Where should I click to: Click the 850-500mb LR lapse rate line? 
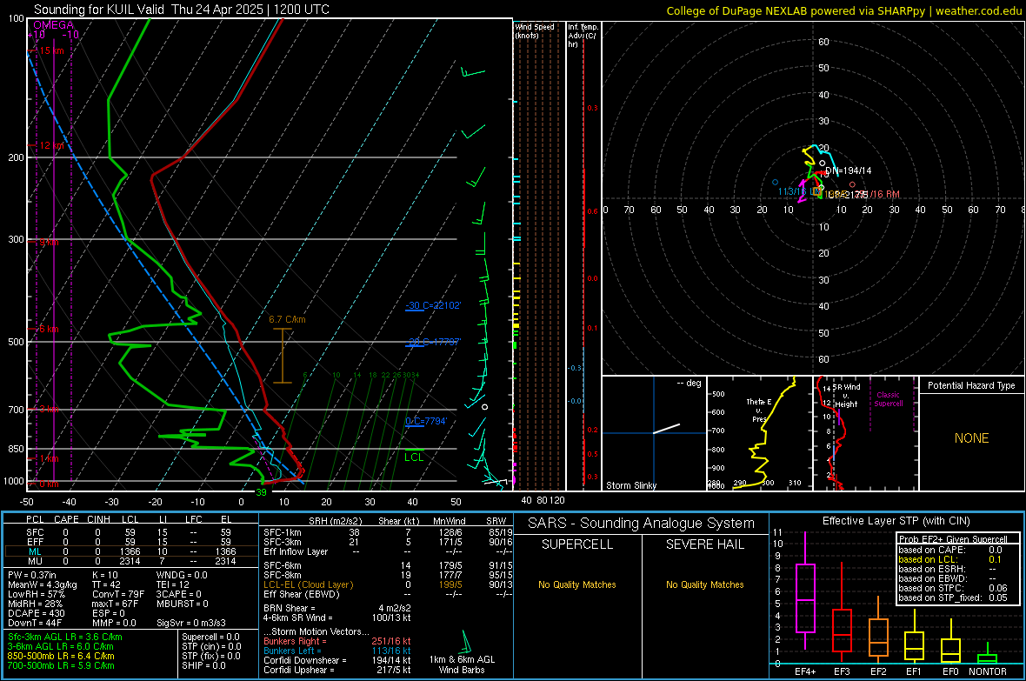(61, 656)
